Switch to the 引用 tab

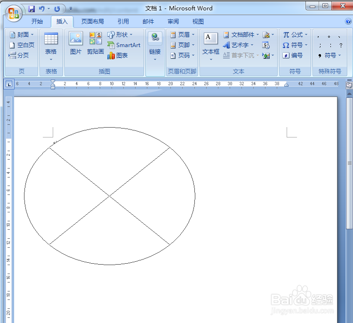pos(123,21)
